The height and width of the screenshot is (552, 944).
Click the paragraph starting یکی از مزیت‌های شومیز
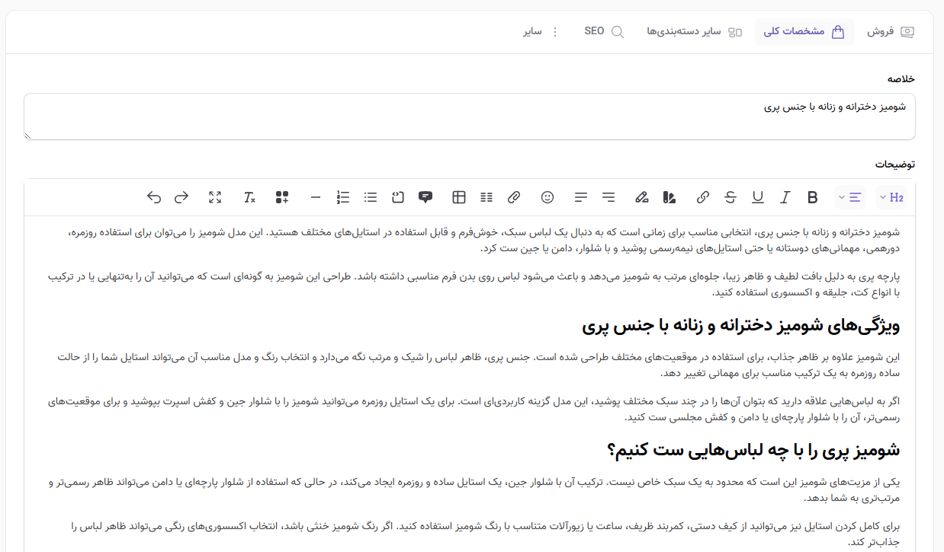(x=474, y=490)
